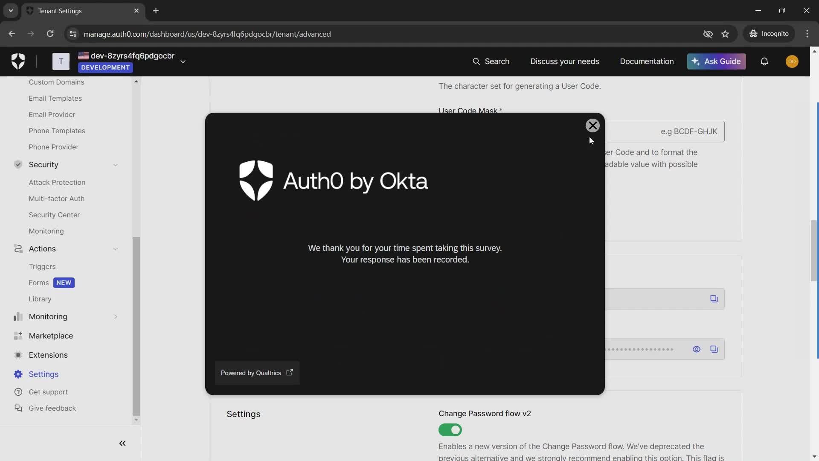Close the survey thank-you dialog
Image resolution: width=819 pixels, height=461 pixels.
click(x=592, y=125)
